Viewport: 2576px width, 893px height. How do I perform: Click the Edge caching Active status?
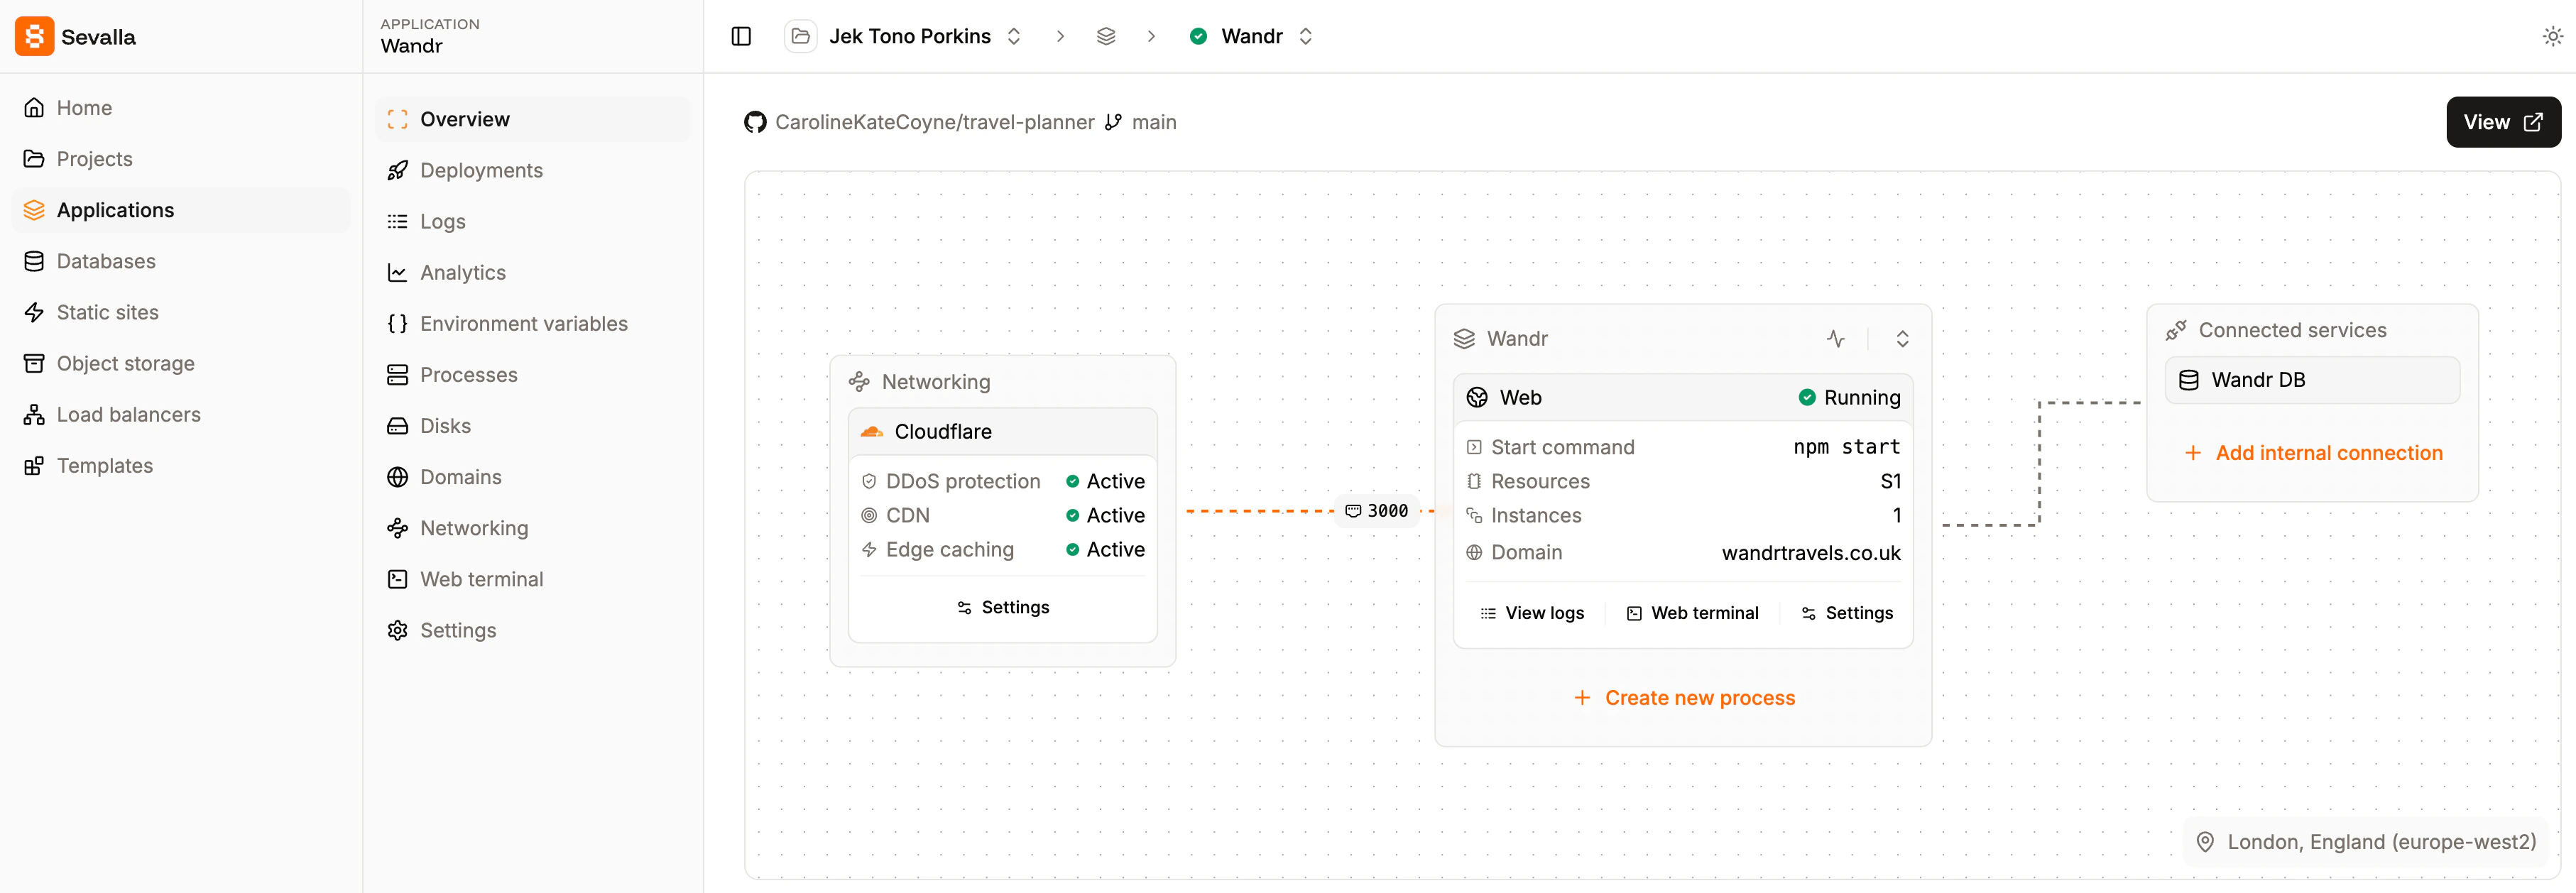tap(1105, 549)
